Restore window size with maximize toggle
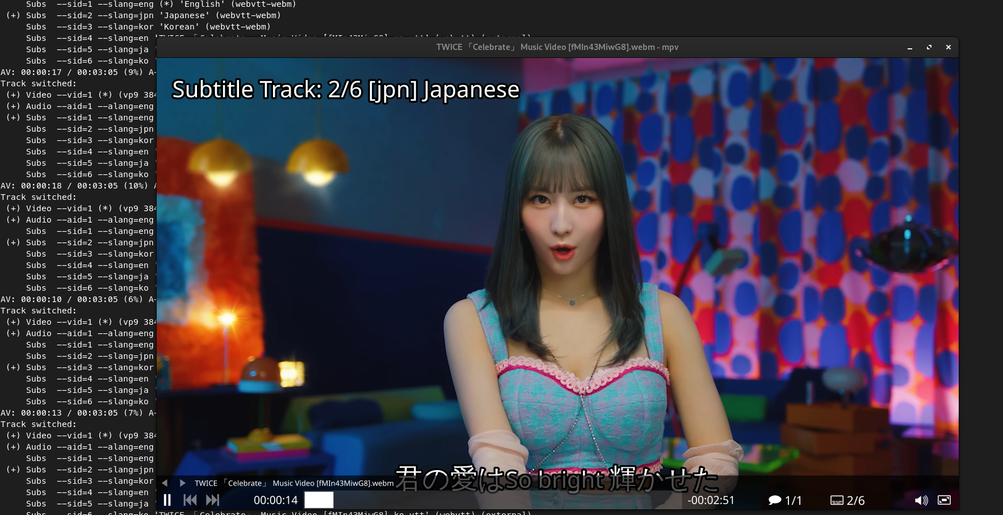Screen dimensions: 1003x515 pyautogui.click(x=929, y=47)
